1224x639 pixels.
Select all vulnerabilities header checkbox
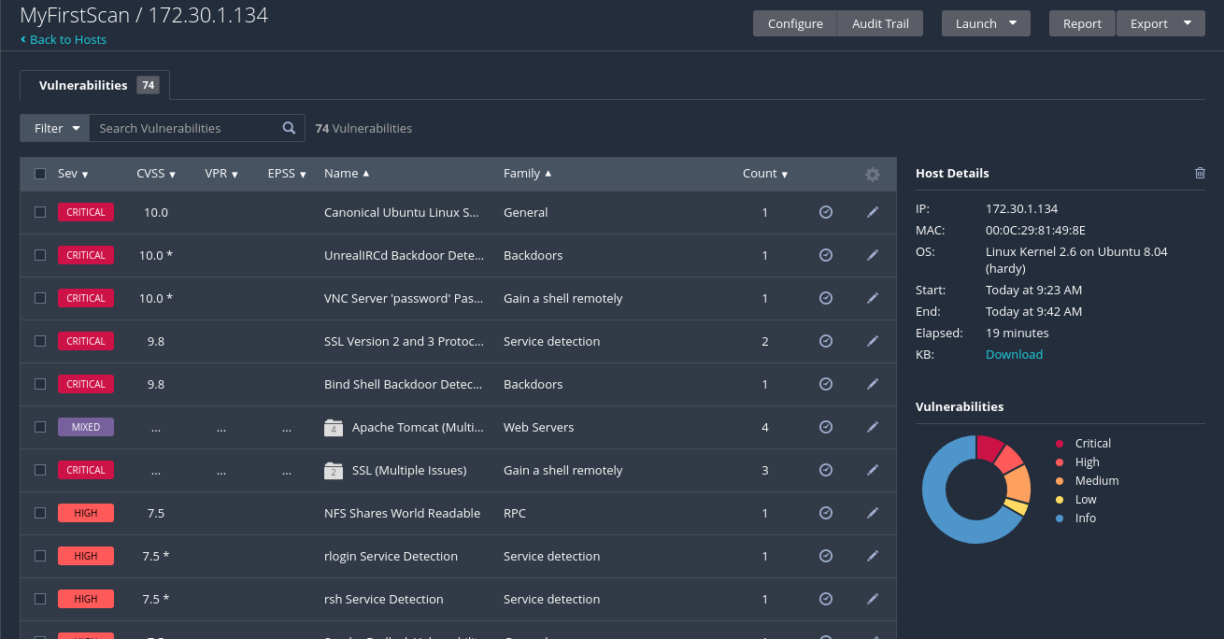click(40, 173)
